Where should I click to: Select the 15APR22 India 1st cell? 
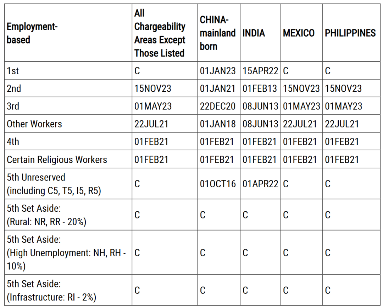click(260, 71)
